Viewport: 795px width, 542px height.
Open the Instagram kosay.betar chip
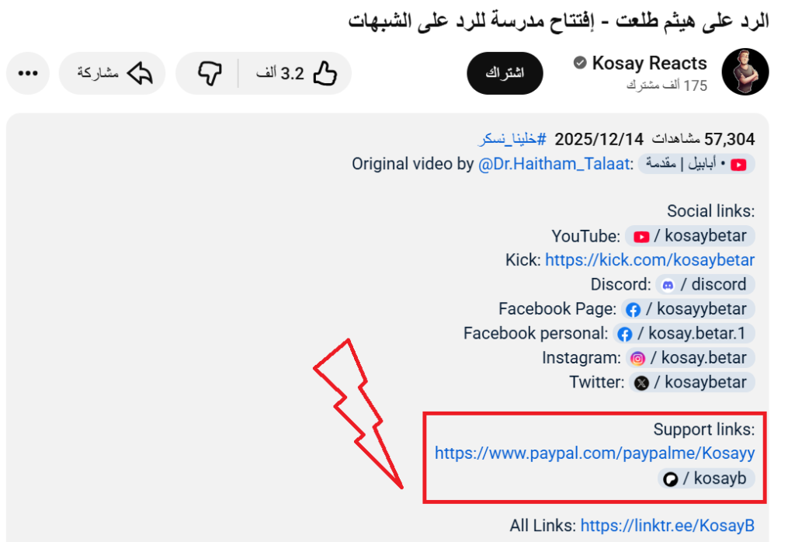pyautogui.click(x=690, y=358)
